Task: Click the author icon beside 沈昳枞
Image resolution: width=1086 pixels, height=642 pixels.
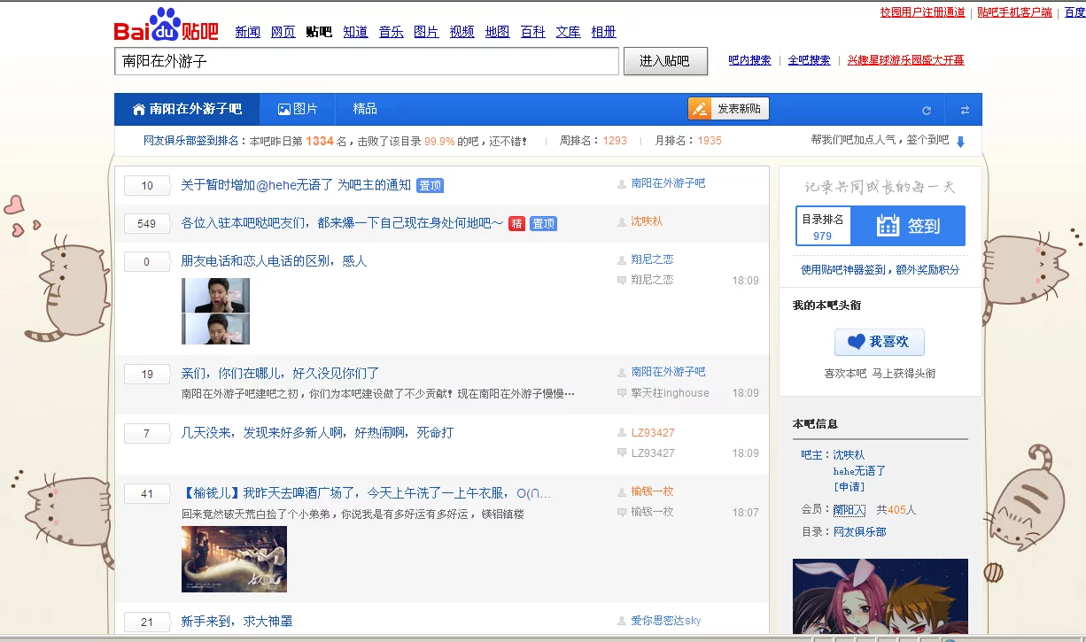Action: click(x=622, y=221)
